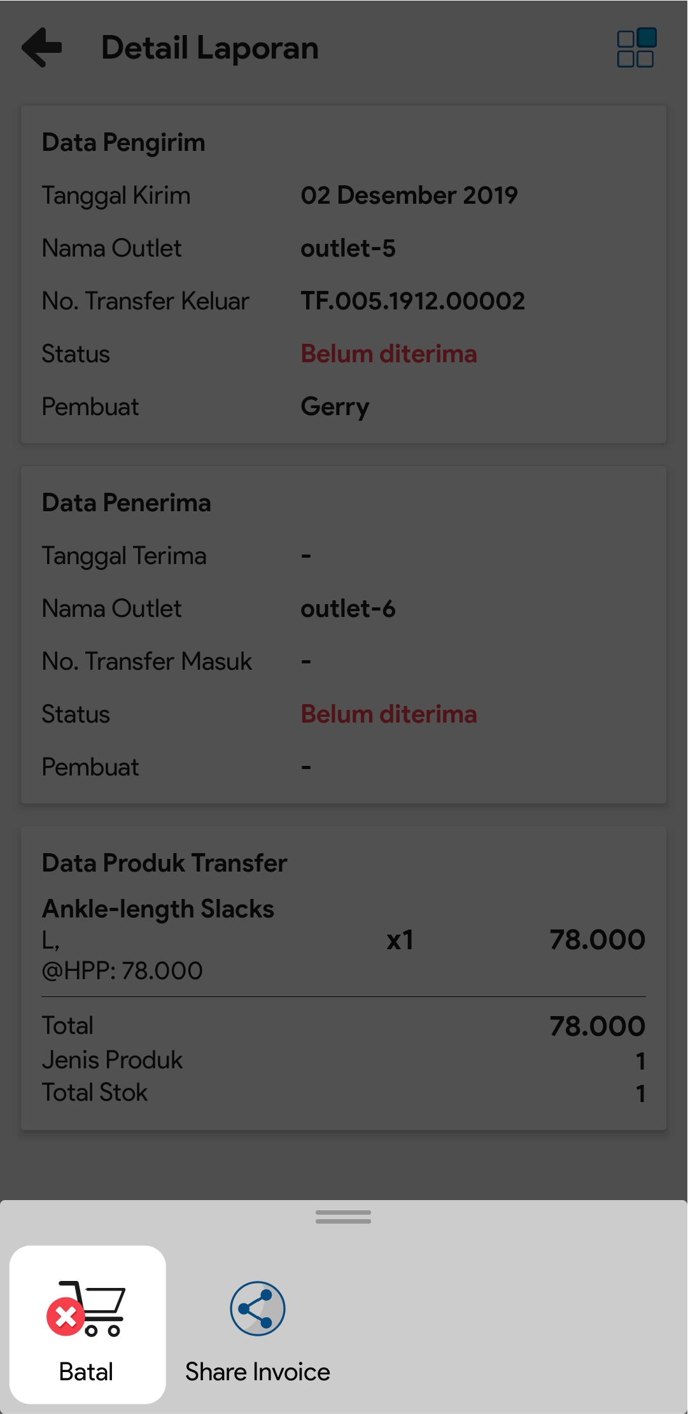
Task: Select the Ankle-length Slacks product name
Action: [158, 909]
